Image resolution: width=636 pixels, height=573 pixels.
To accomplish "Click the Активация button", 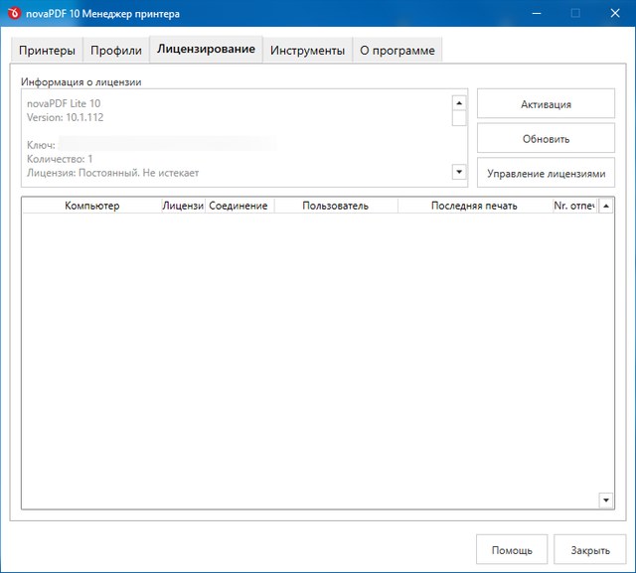I will click(x=546, y=104).
